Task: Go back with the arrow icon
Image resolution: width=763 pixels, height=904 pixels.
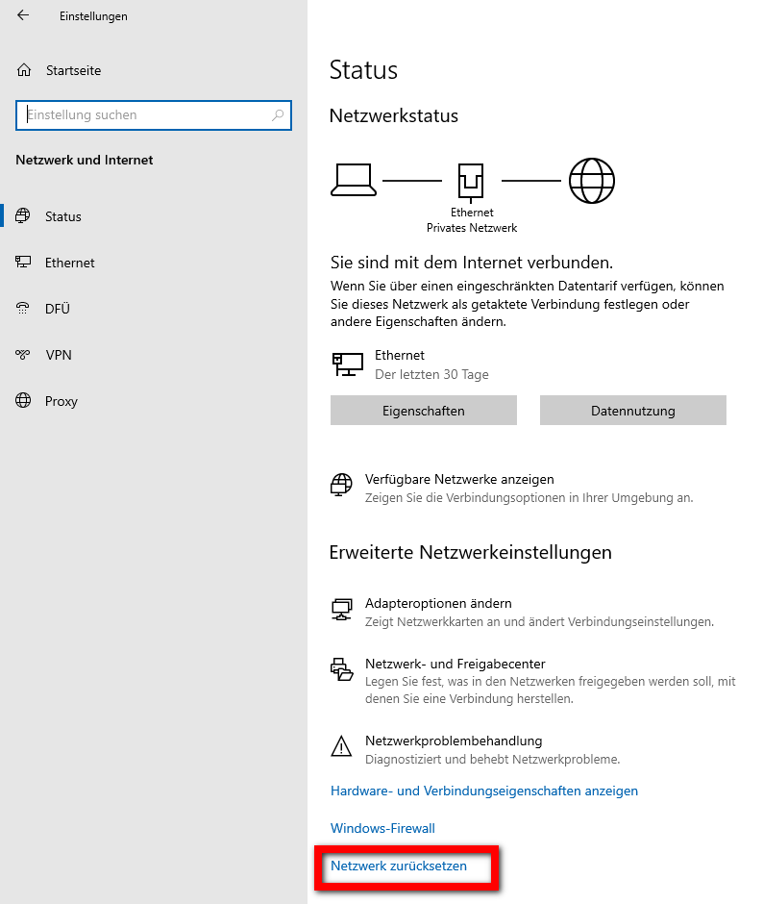Action: tap(23, 15)
